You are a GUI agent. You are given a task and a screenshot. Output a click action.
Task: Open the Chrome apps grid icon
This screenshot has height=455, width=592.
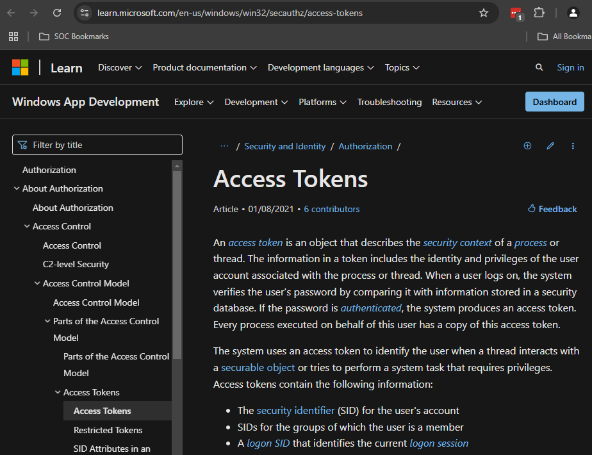coord(13,37)
